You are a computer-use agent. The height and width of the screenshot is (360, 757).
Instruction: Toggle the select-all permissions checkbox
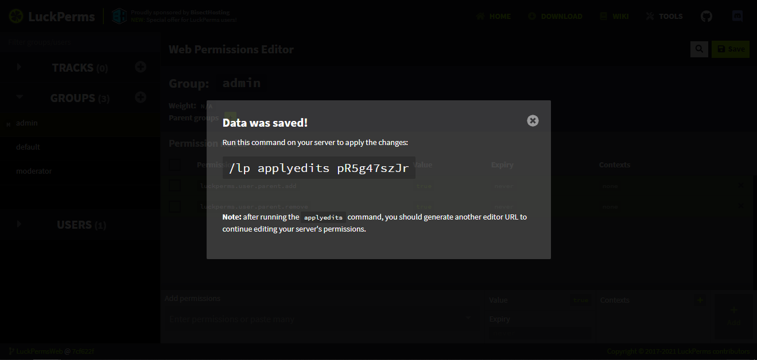tap(175, 165)
